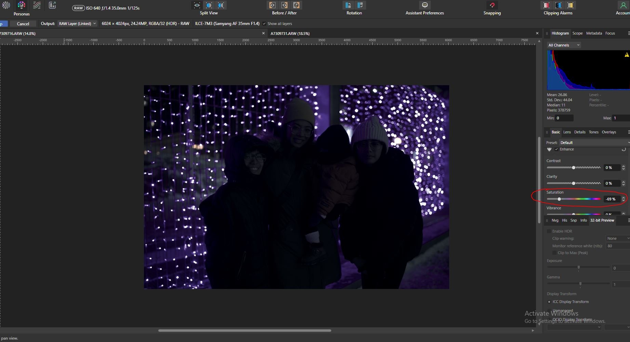
Task: Uncheck the Show all layers checkbox
Action: tap(264, 24)
